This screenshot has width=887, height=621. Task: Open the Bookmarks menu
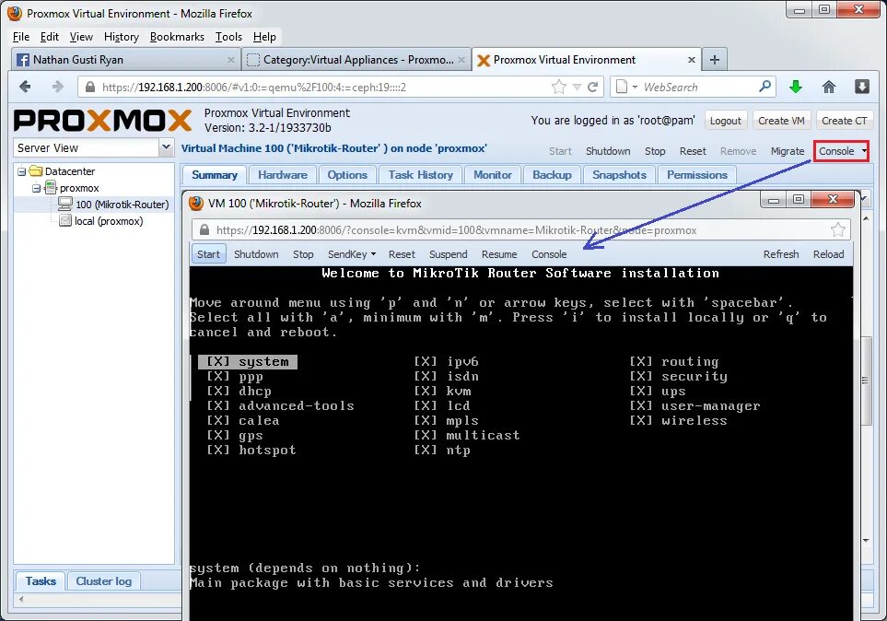tap(177, 37)
